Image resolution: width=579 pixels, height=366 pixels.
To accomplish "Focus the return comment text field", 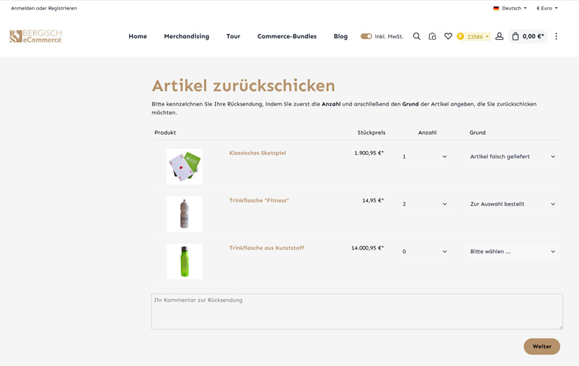I will (357, 312).
